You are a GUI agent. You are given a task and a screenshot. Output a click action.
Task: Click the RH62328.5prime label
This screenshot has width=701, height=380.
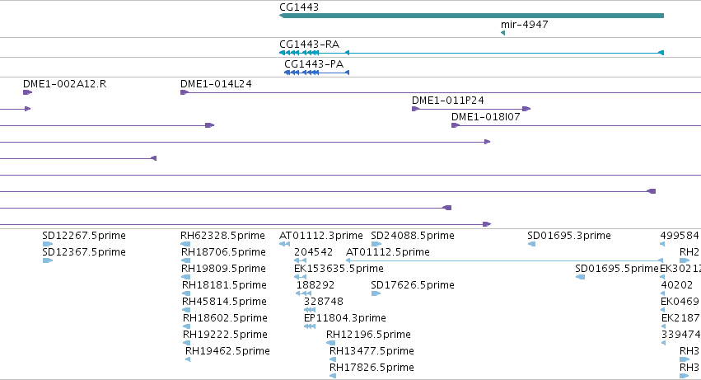(222, 236)
